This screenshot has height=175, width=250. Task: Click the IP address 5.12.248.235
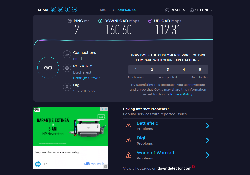(x=84, y=91)
